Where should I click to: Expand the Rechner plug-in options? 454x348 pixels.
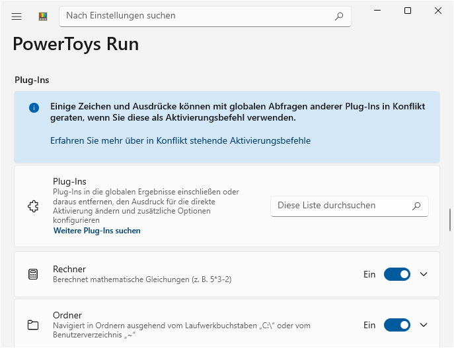click(x=424, y=274)
